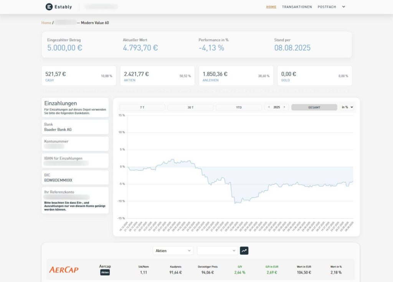This screenshot has height=282, width=393.
Task: Click the Wert in % value 2,18 %
Action: [336, 272]
